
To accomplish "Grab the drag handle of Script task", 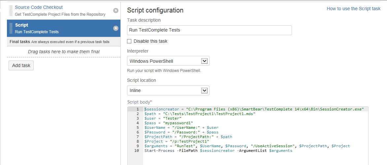I will coord(11,28).
